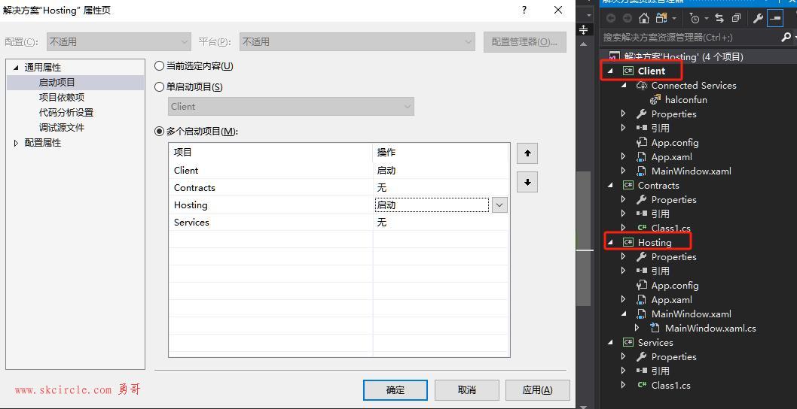Click the Home icon in Solution Explorer toolbar
This screenshot has width=797, height=409.
coord(644,18)
